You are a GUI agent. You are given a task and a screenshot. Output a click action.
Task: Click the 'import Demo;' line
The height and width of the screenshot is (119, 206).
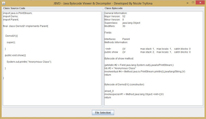click(11, 16)
